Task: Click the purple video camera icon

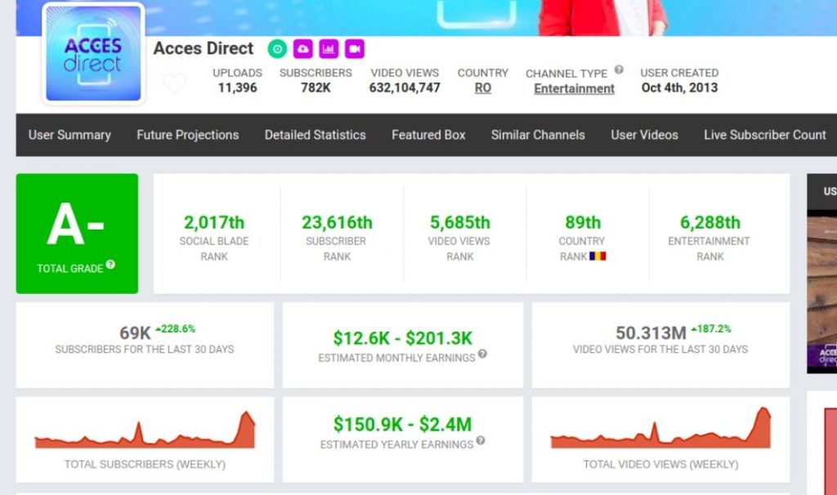Action: click(354, 49)
